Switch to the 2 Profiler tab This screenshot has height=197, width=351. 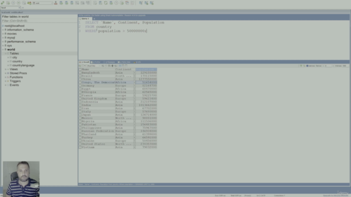pyautogui.click(x=96, y=62)
